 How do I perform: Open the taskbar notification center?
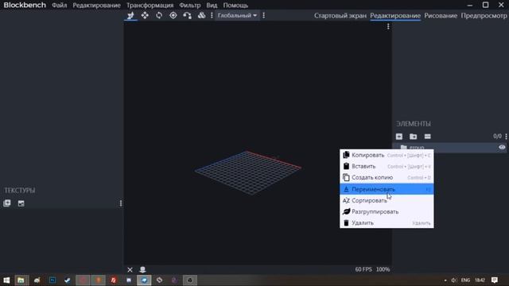point(495,280)
